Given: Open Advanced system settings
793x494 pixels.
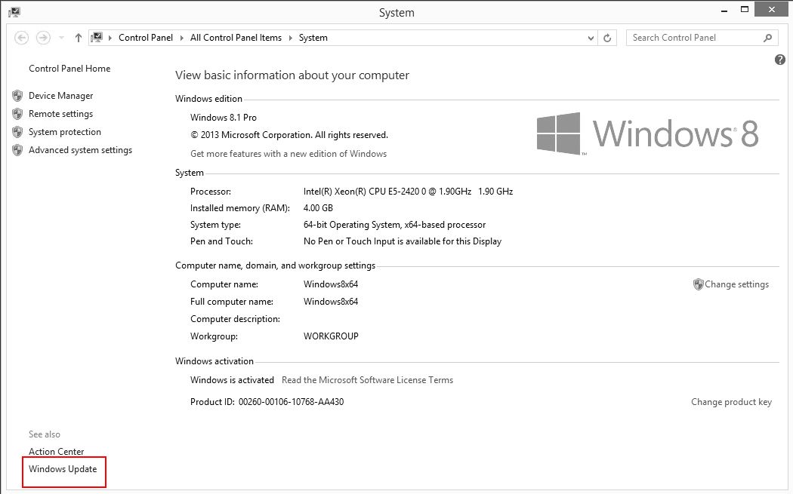Looking at the screenshot, I should [x=80, y=150].
